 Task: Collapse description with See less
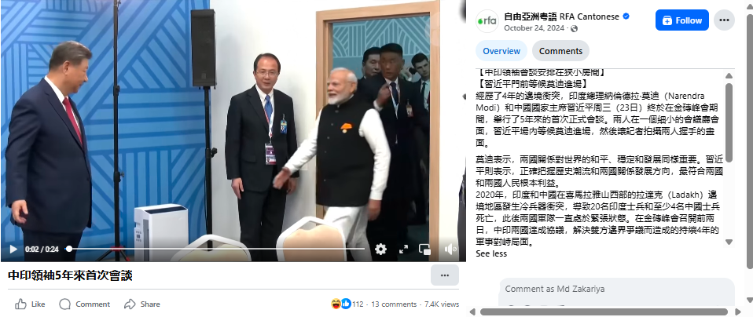(491, 253)
